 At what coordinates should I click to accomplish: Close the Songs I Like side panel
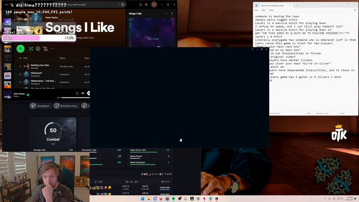click(x=172, y=13)
